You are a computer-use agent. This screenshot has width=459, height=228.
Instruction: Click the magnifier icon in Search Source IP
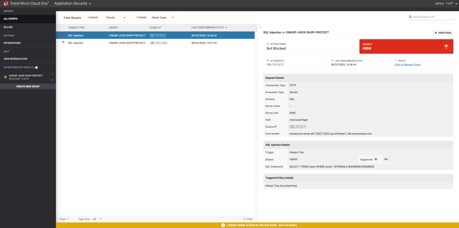(410, 17)
